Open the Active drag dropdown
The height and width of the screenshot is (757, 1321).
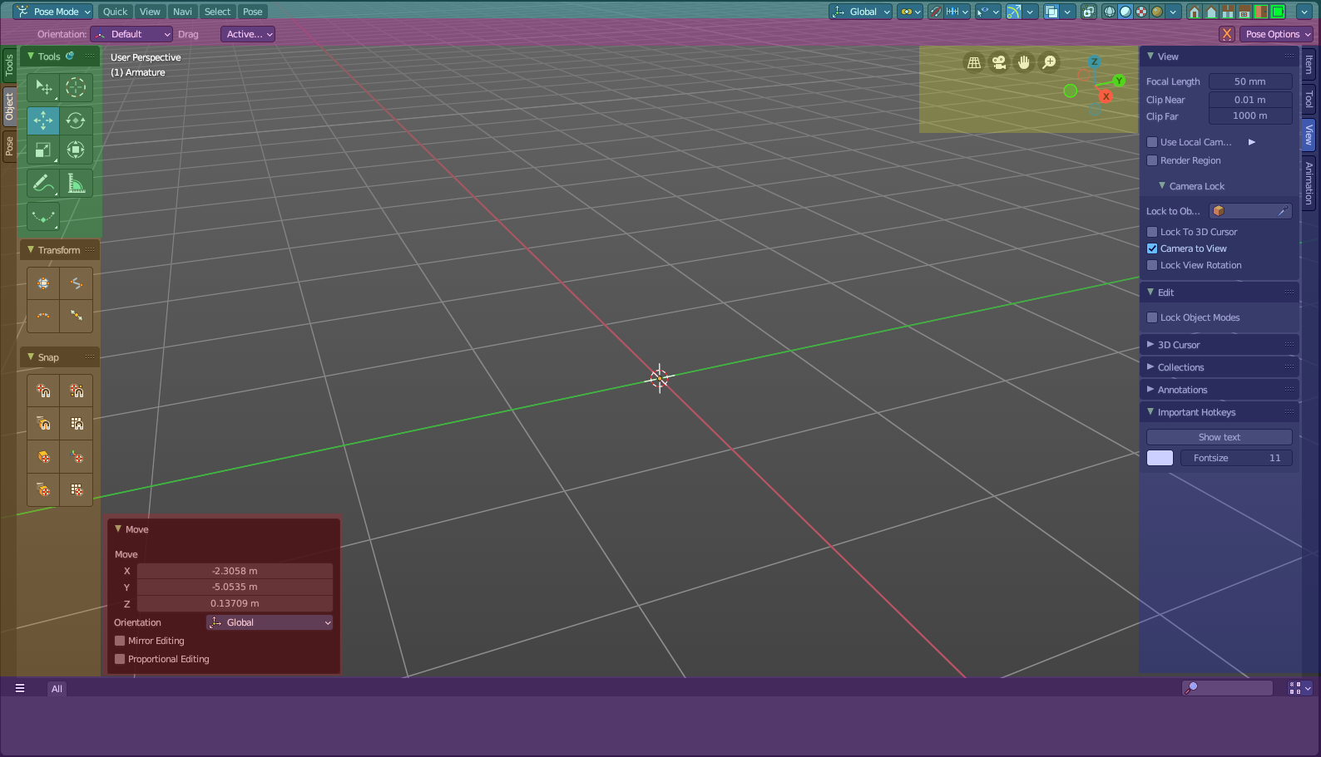click(x=248, y=34)
